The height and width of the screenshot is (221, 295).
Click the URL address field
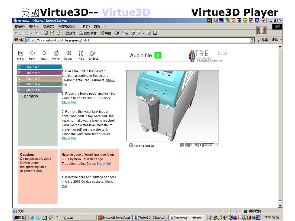140,40
